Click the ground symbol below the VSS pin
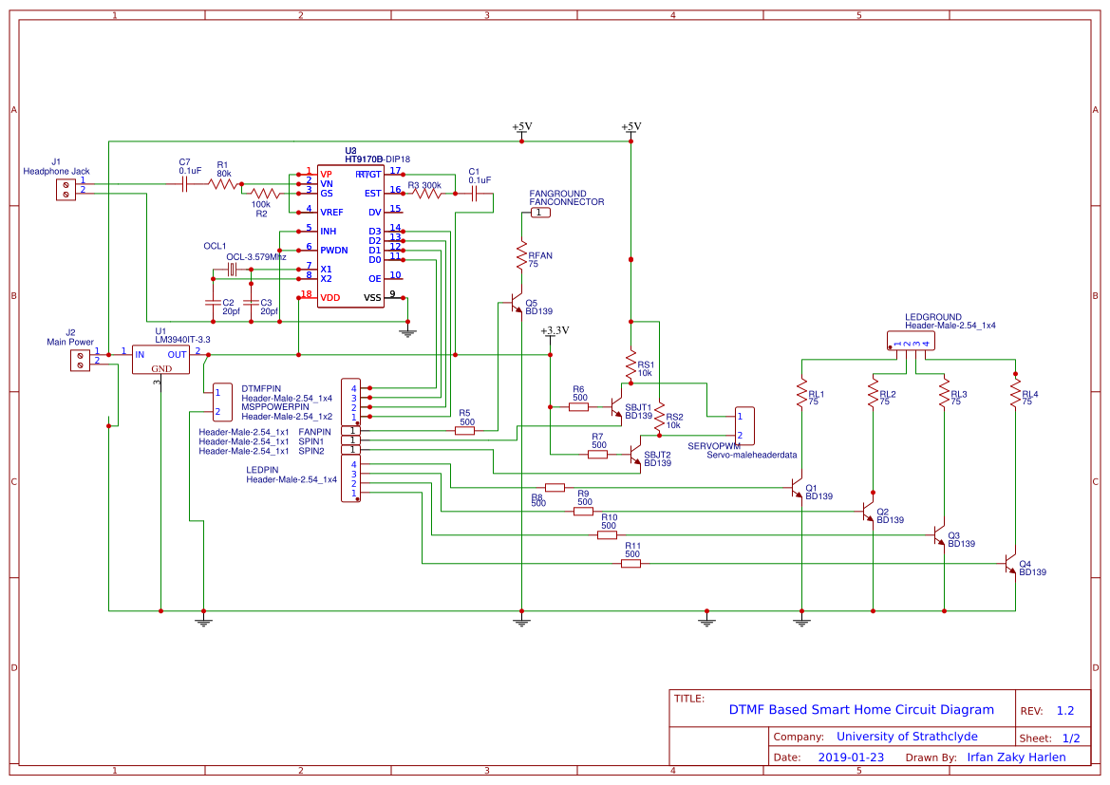The height and width of the screenshot is (785, 1110). [x=406, y=329]
